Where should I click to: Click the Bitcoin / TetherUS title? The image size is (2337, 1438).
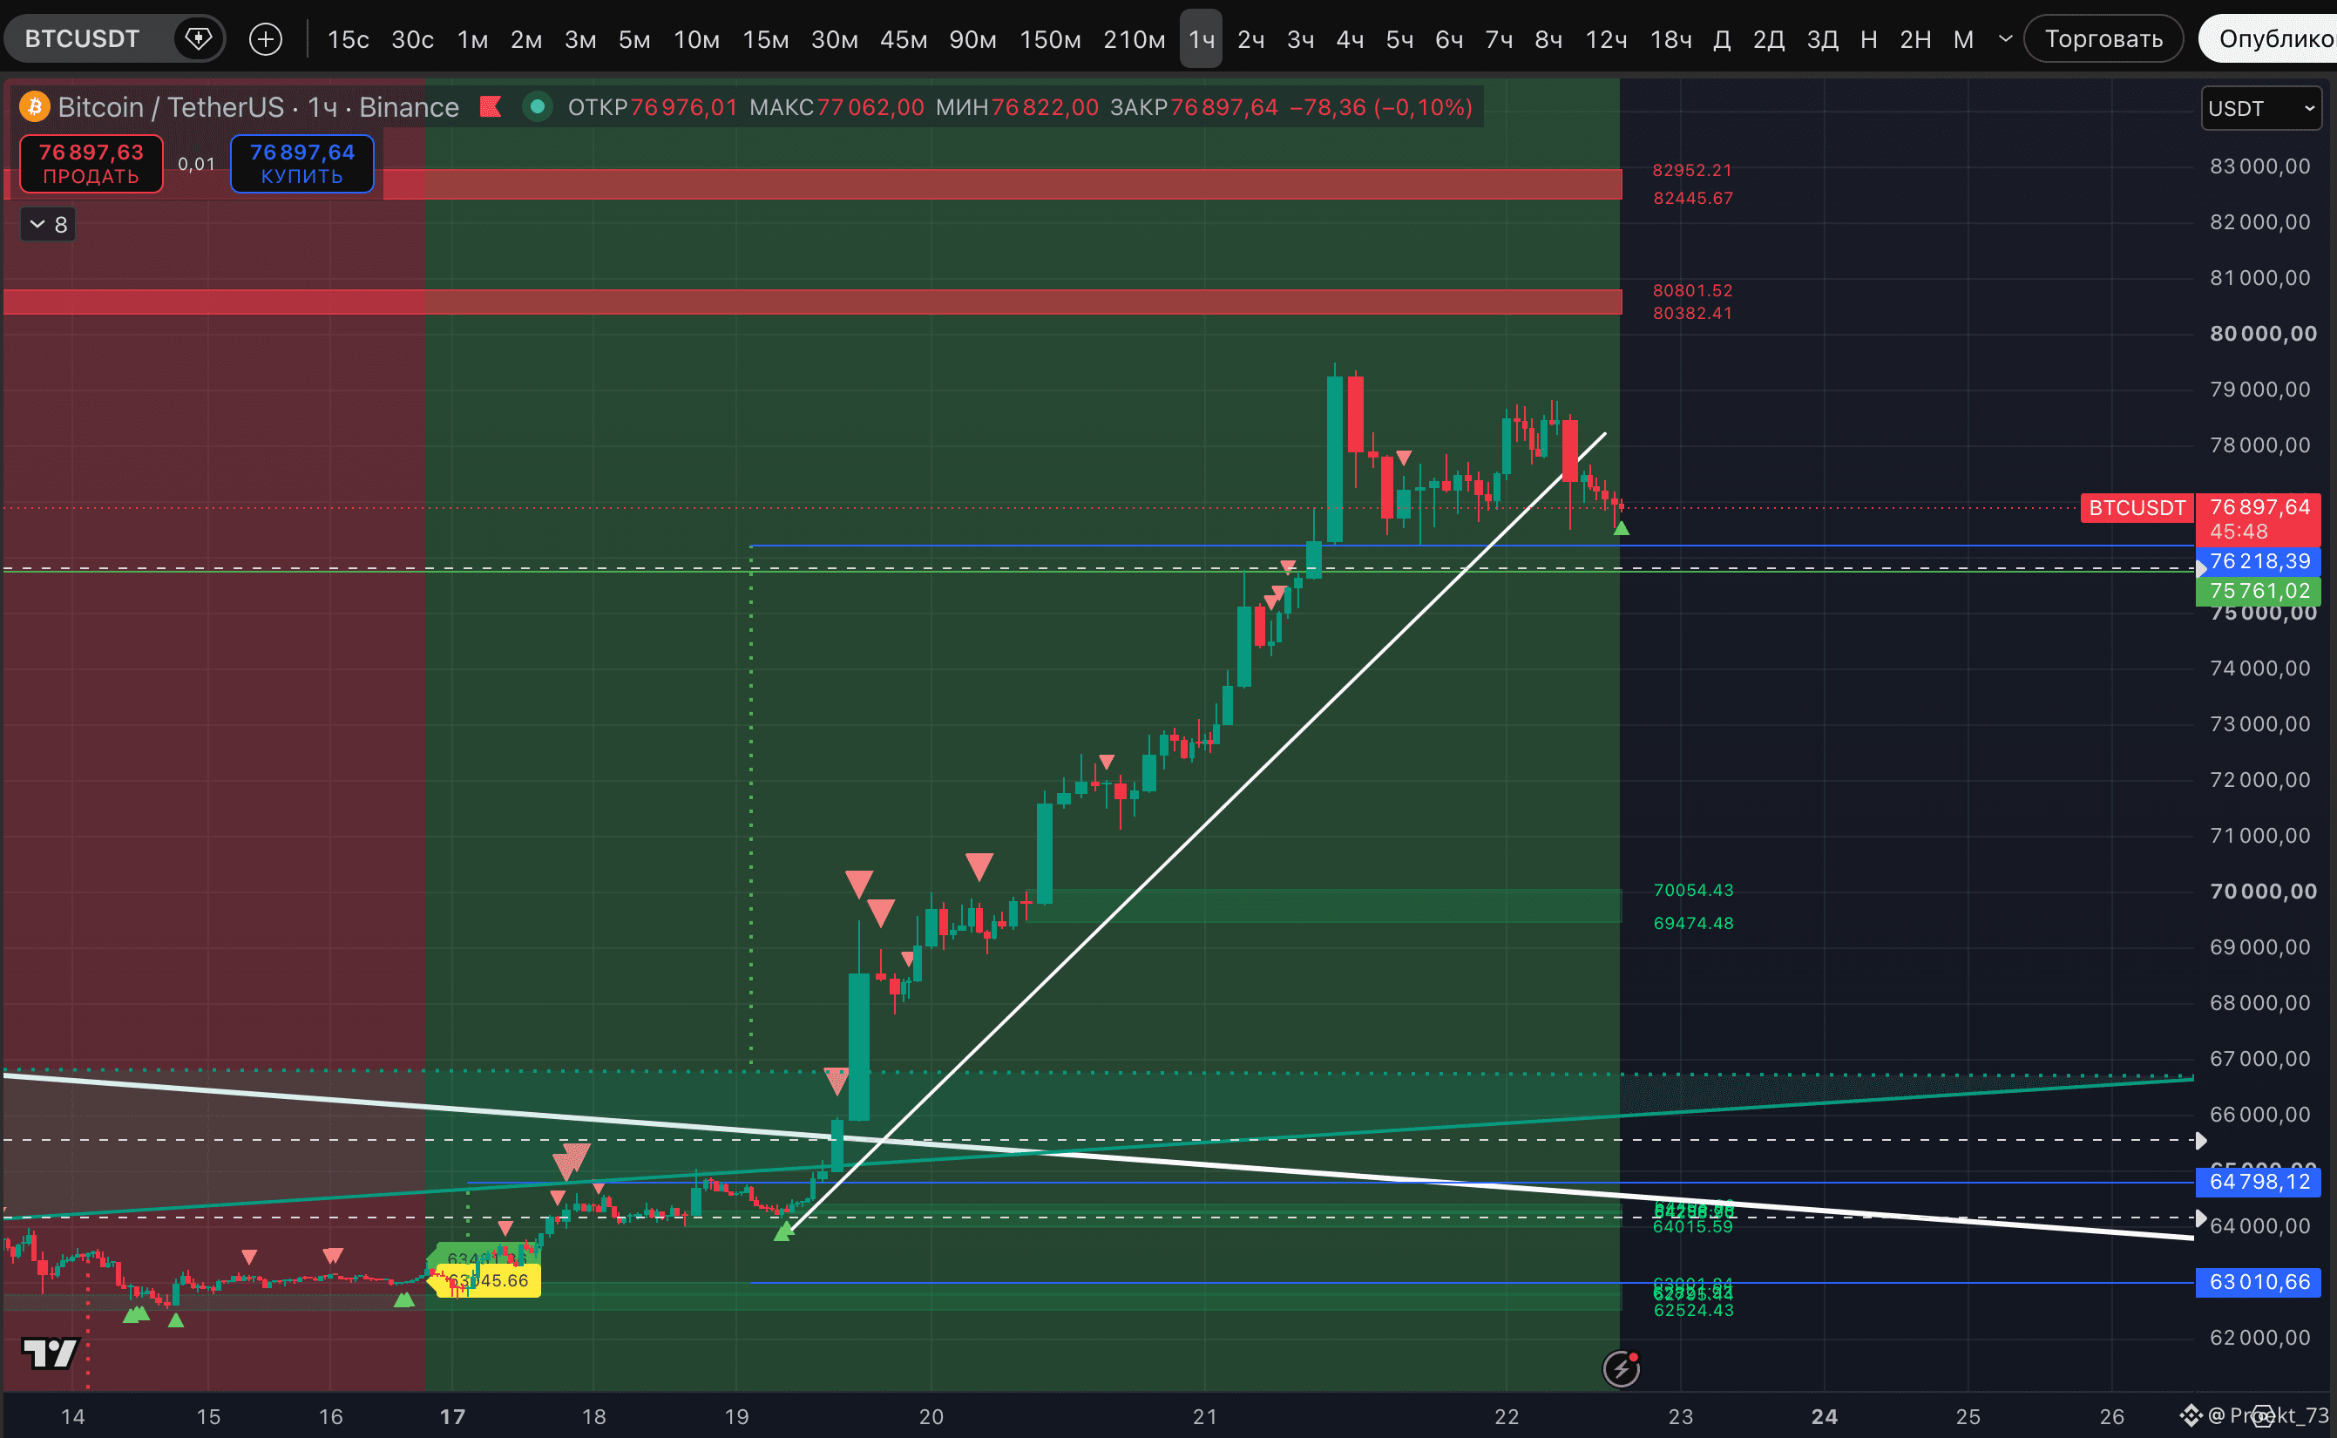coord(171,106)
